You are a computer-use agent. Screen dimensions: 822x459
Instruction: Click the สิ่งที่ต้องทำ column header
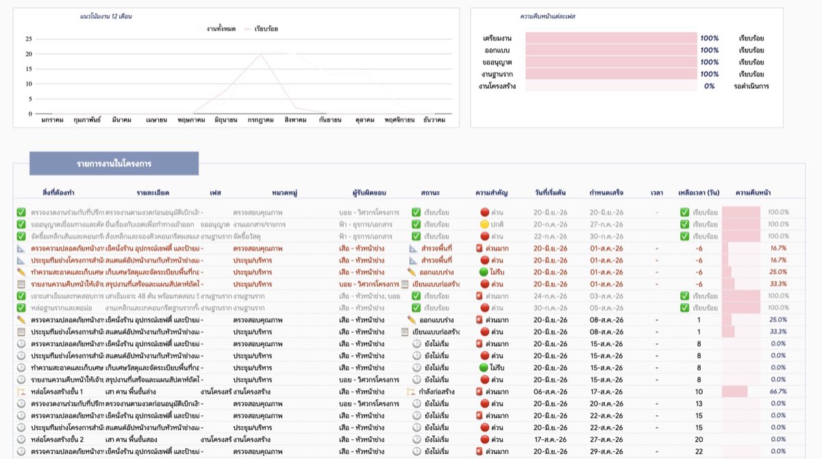tap(59, 193)
